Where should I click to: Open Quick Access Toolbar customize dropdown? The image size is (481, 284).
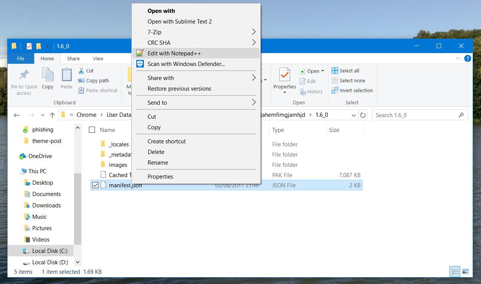[x=47, y=47]
